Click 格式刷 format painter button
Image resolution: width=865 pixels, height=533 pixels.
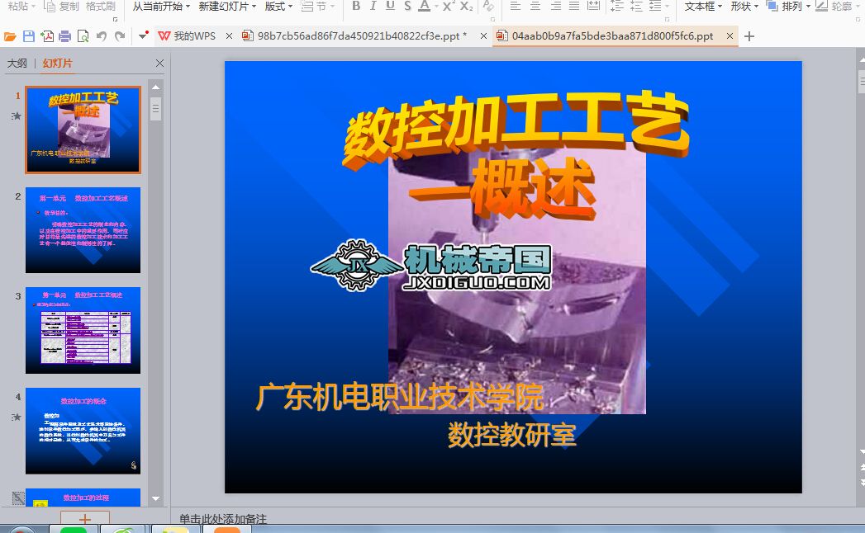[x=101, y=6]
